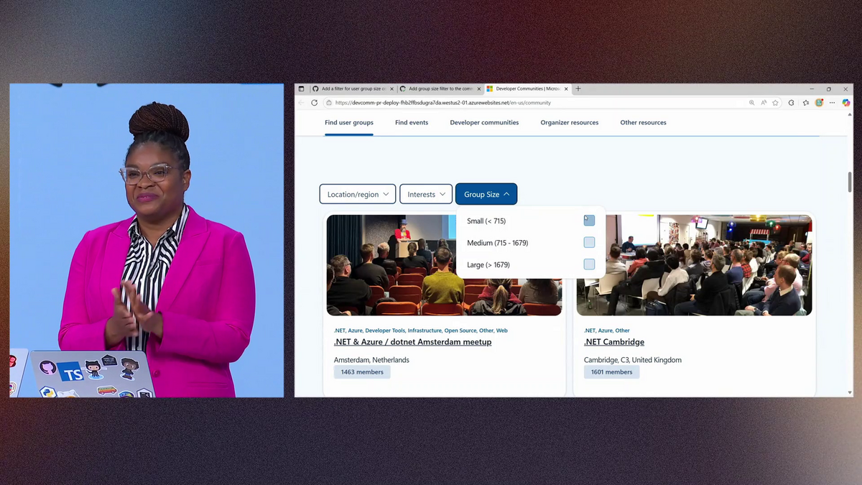Viewport: 862px width, 485px height.
Task: Click the scrollbar down arrow
Action: pos(851,393)
